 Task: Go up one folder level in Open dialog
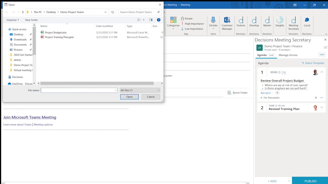pos(23,12)
